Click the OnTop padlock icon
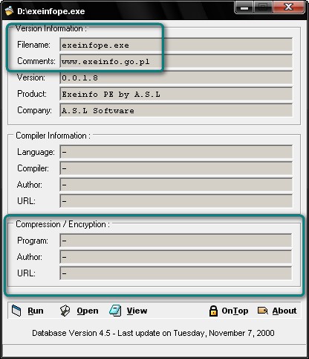The image size is (309, 359). [x=213, y=311]
